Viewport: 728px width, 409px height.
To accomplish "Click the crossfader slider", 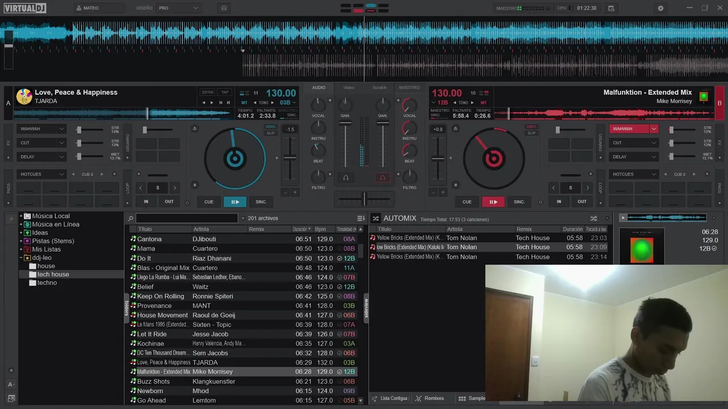I will click(364, 199).
